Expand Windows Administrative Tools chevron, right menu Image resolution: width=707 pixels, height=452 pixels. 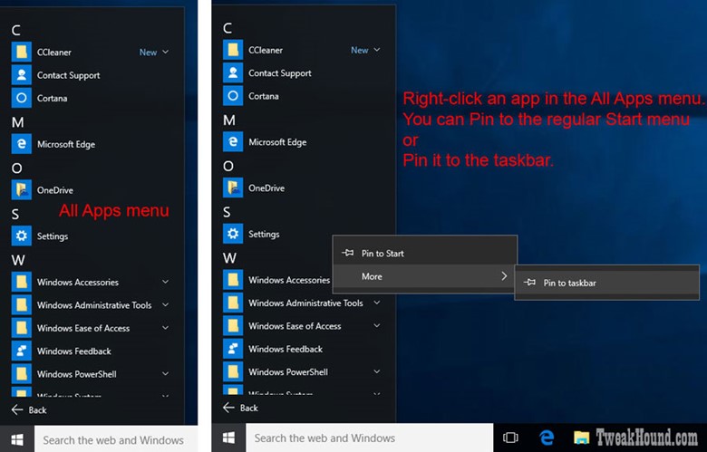(377, 303)
